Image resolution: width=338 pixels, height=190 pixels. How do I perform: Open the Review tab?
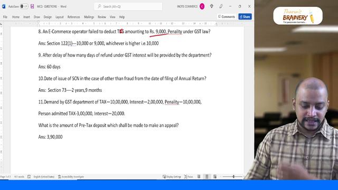point(102,17)
